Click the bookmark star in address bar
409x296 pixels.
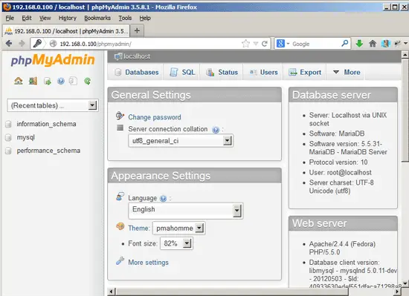pos(245,44)
